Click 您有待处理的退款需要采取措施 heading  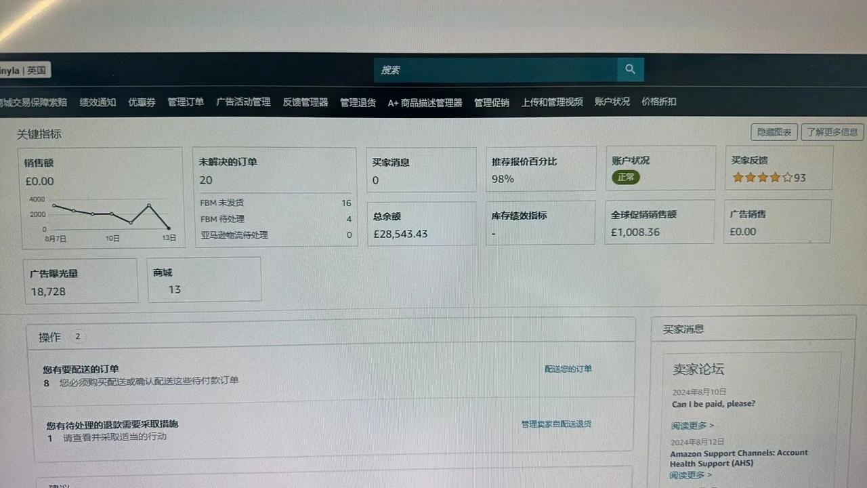pos(112,425)
